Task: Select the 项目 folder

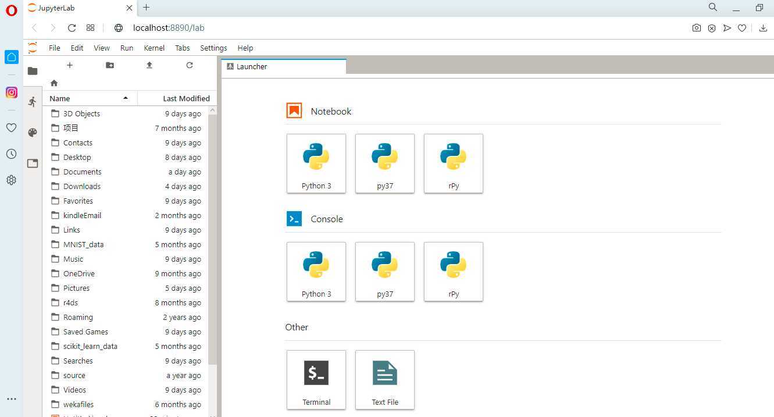Action: coord(126,128)
